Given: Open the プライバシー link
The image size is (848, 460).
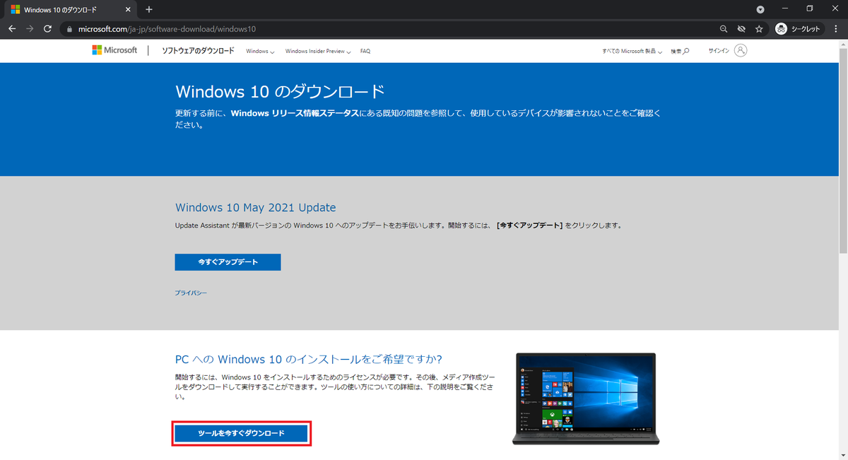Looking at the screenshot, I should (x=190, y=292).
